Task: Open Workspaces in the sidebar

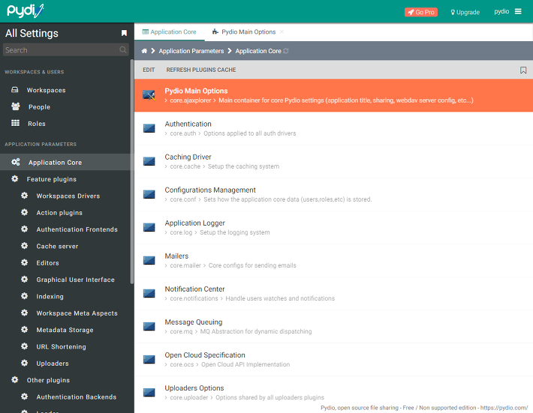Action: pyautogui.click(x=47, y=90)
